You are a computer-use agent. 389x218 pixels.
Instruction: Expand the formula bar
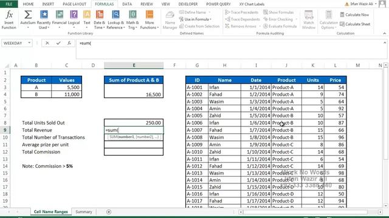point(385,43)
